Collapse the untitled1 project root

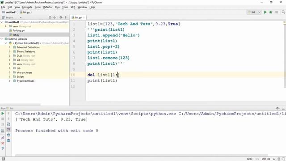pos(2,22)
